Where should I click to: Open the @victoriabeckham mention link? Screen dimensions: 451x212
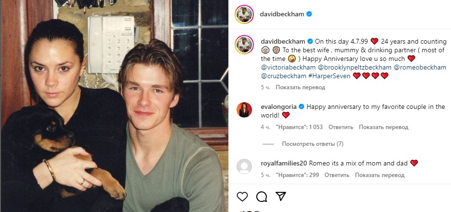pyautogui.click(x=287, y=67)
